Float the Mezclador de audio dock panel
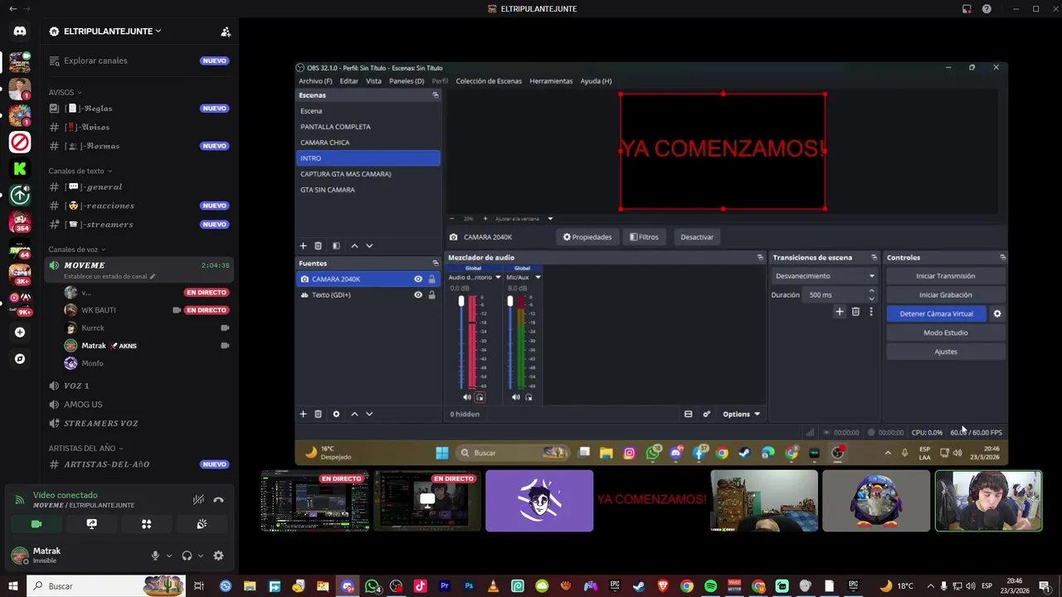 (x=760, y=258)
